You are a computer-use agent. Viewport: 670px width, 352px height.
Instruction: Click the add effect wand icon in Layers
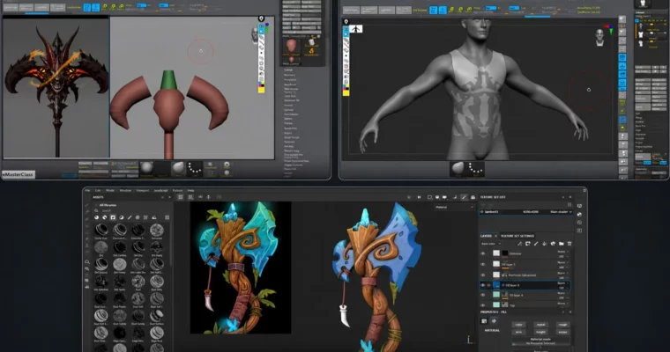519,244
